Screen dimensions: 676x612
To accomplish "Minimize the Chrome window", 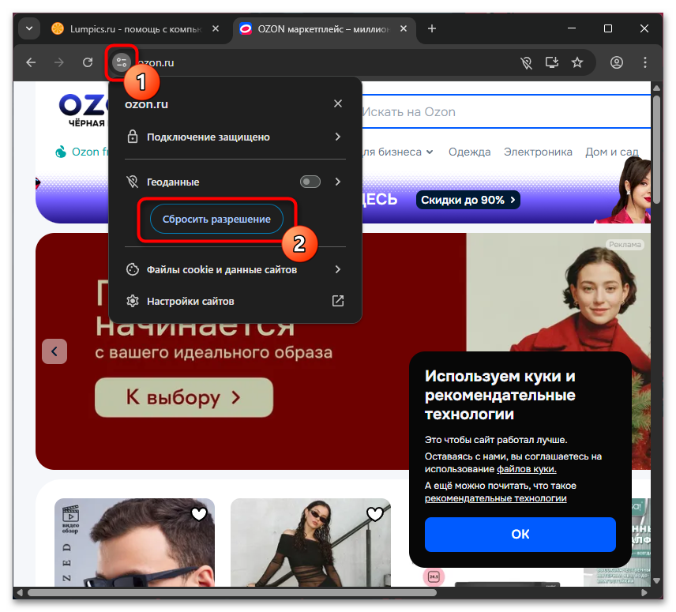I will tap(572, 28).
